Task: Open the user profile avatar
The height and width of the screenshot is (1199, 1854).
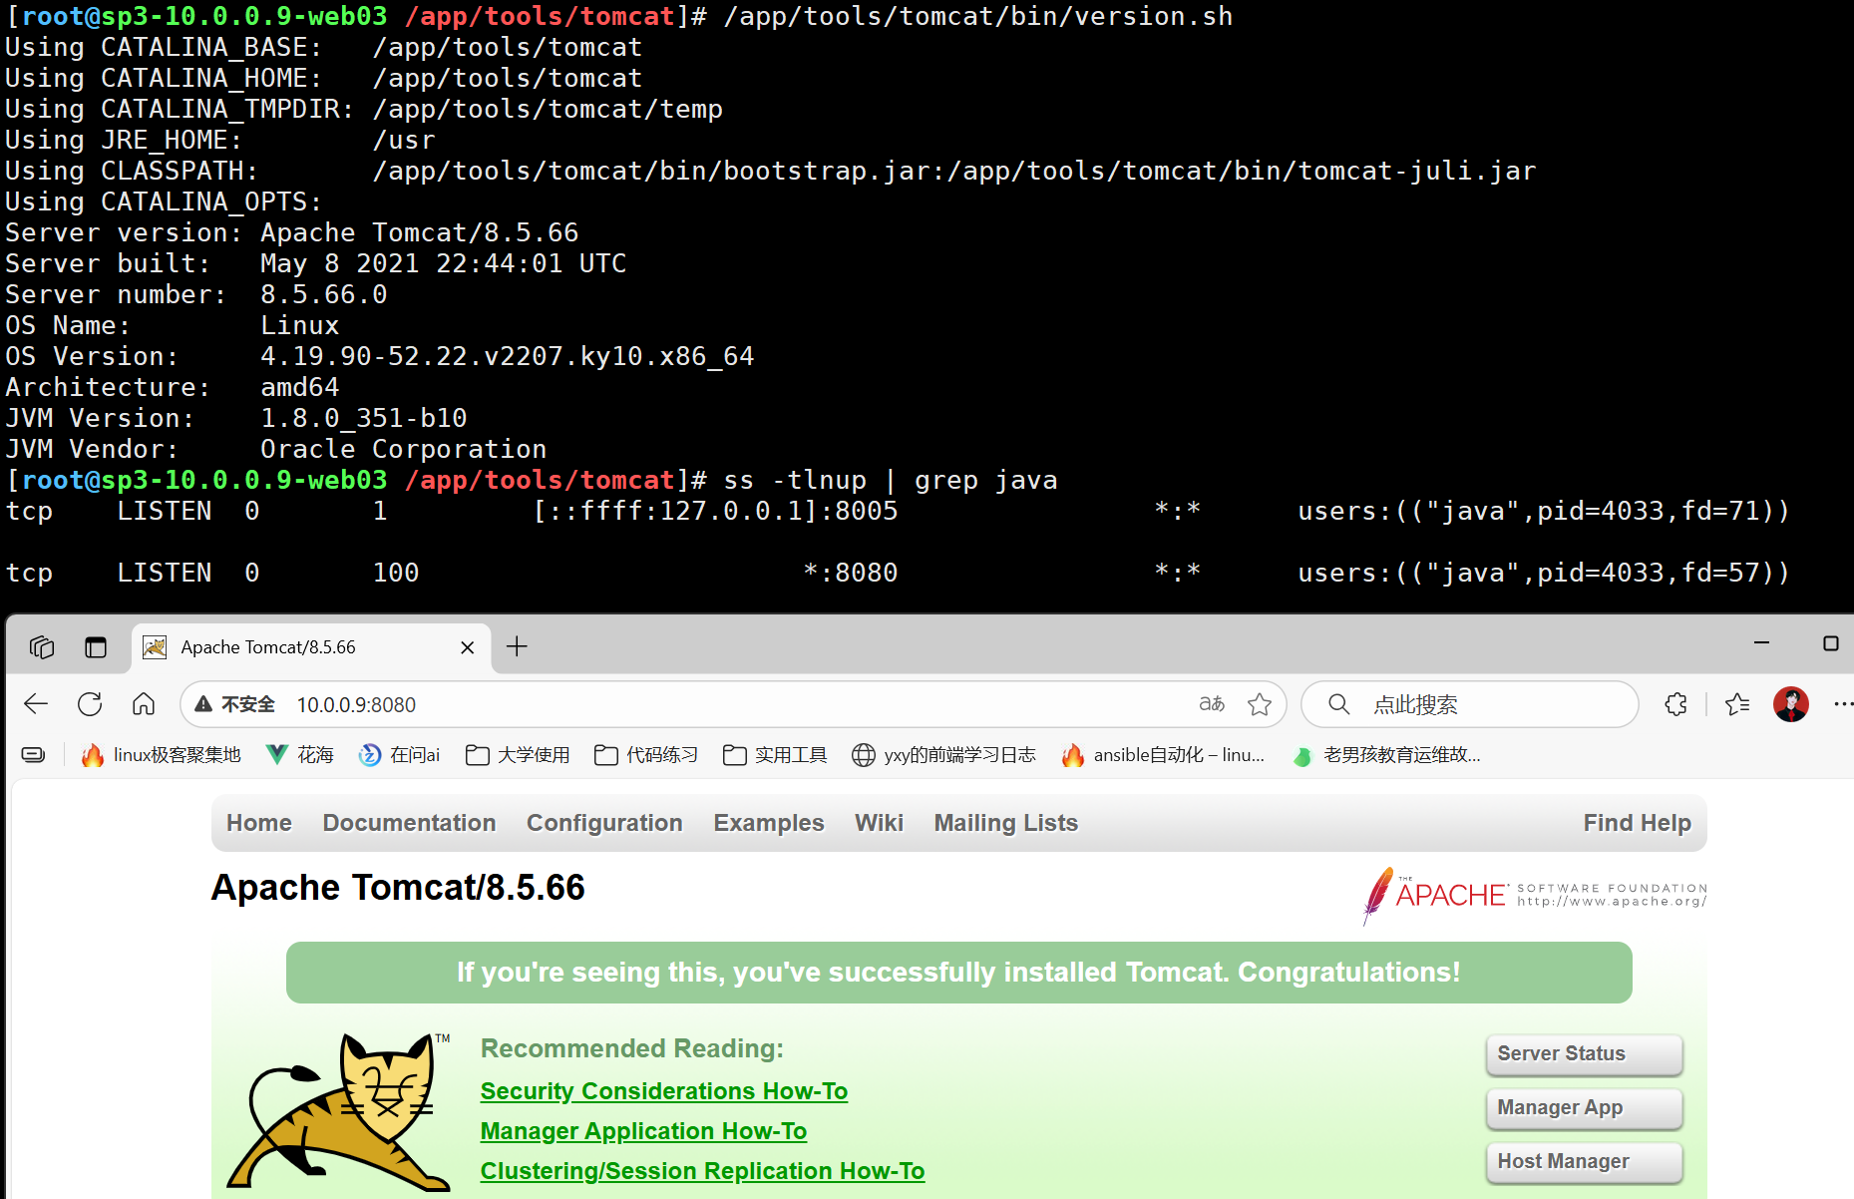Action: [x=1791, y=704]
